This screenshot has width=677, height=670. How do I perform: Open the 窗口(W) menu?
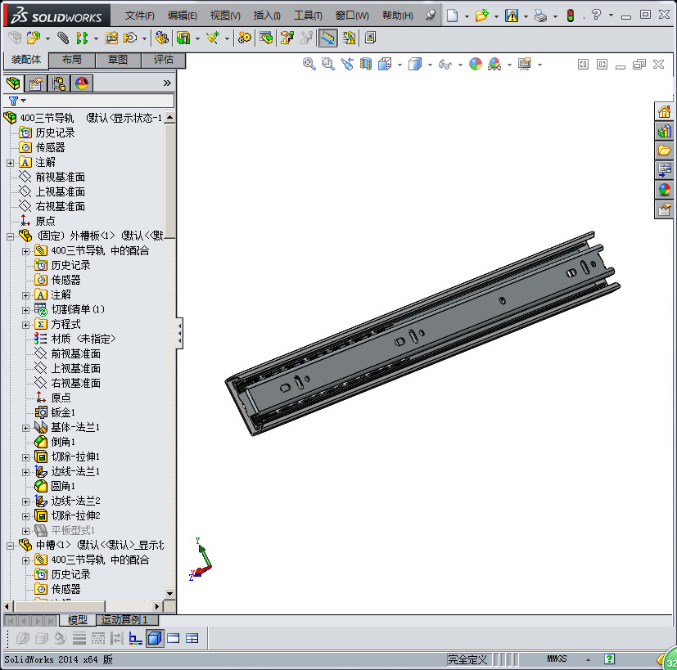point(352,16)
